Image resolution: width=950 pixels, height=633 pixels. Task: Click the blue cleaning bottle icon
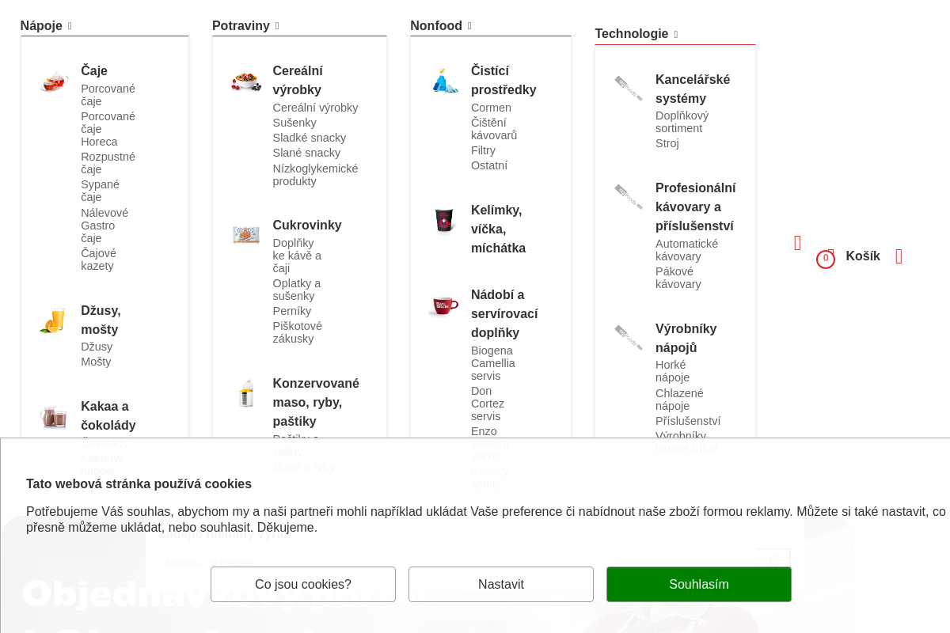(445, 81)
